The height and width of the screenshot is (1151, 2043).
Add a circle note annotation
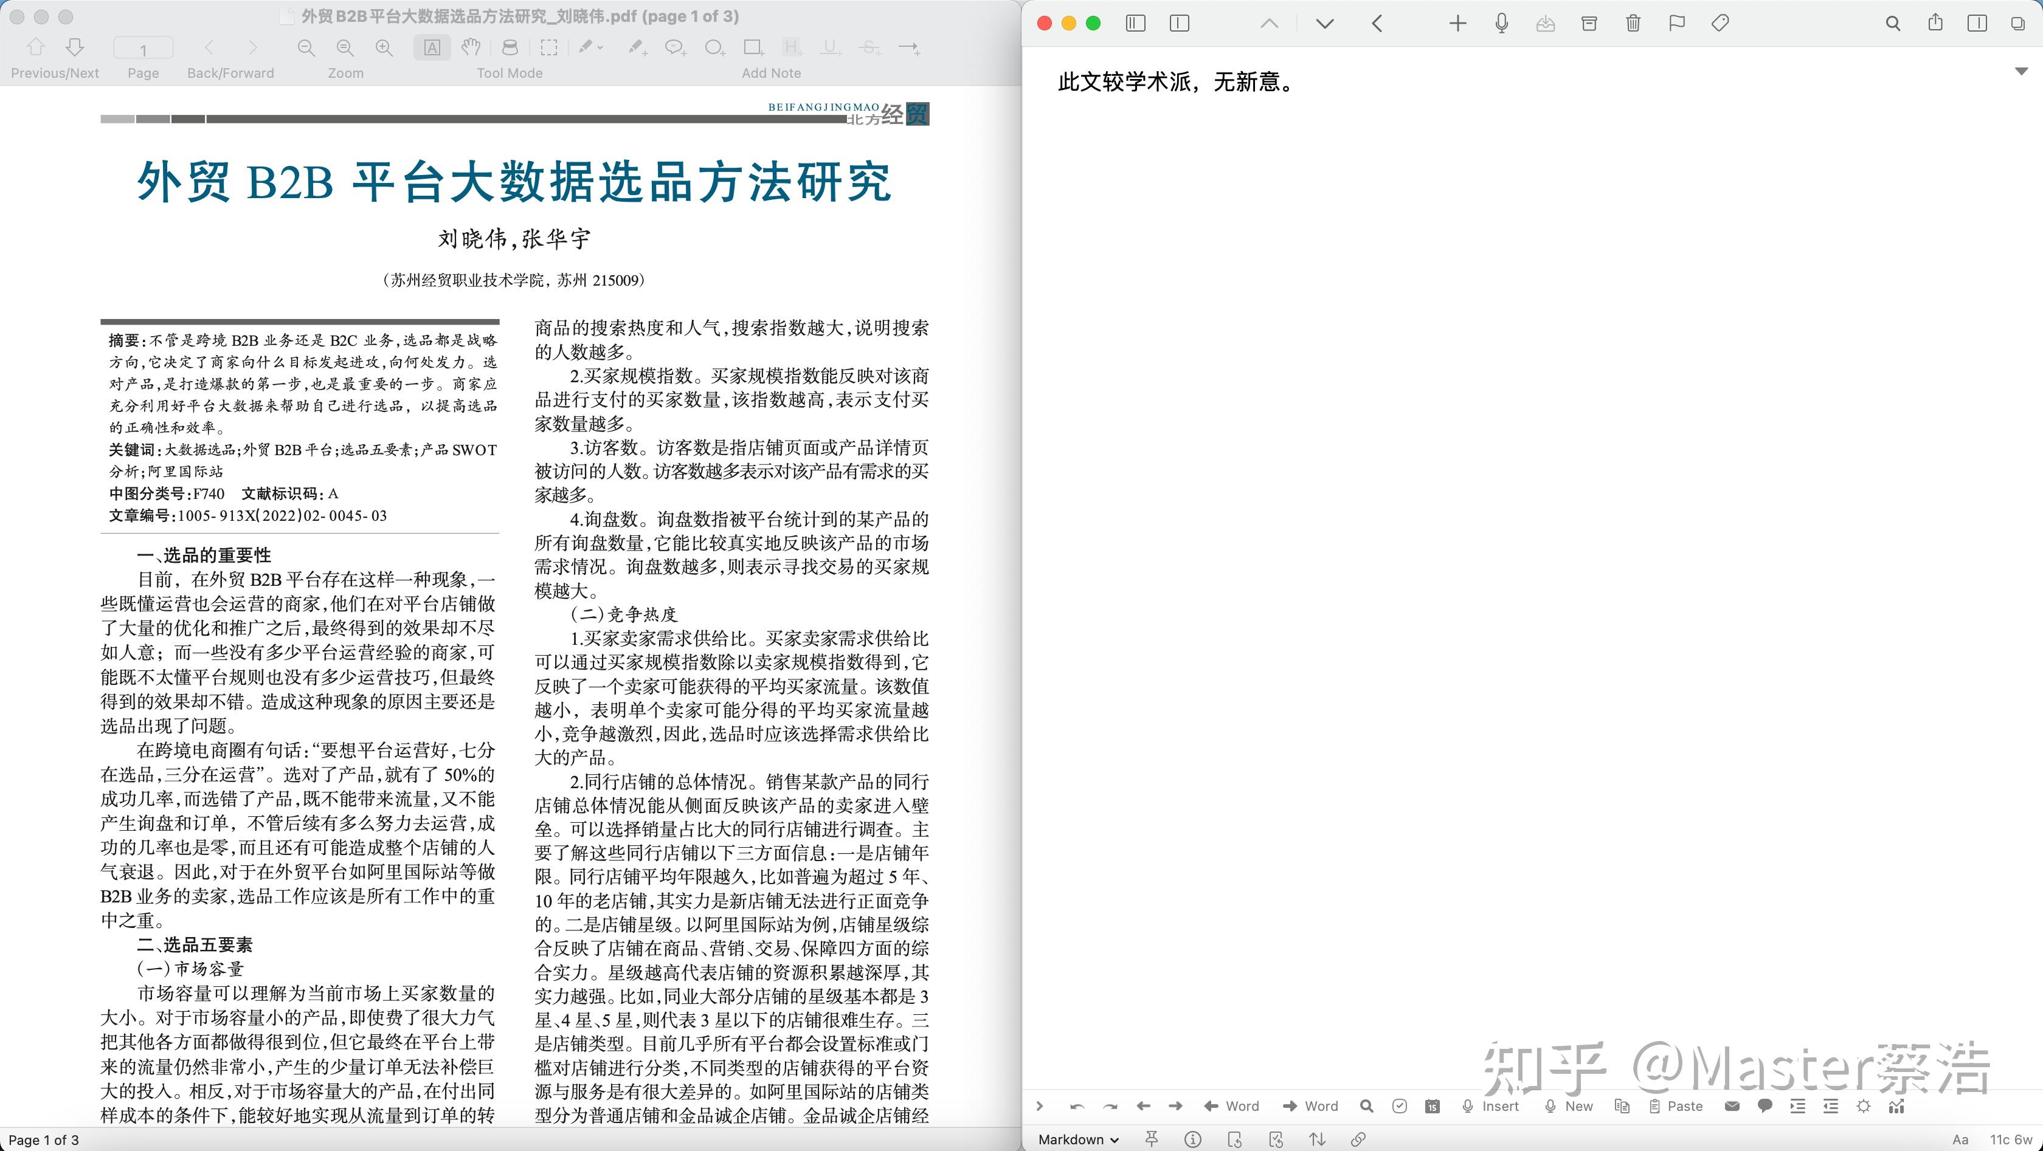pyautogui.click(x=714, y=49)
